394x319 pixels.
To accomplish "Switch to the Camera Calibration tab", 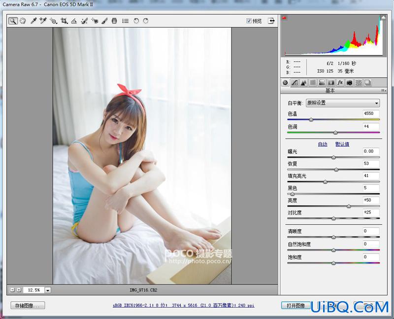I will (x=349, y=82).
